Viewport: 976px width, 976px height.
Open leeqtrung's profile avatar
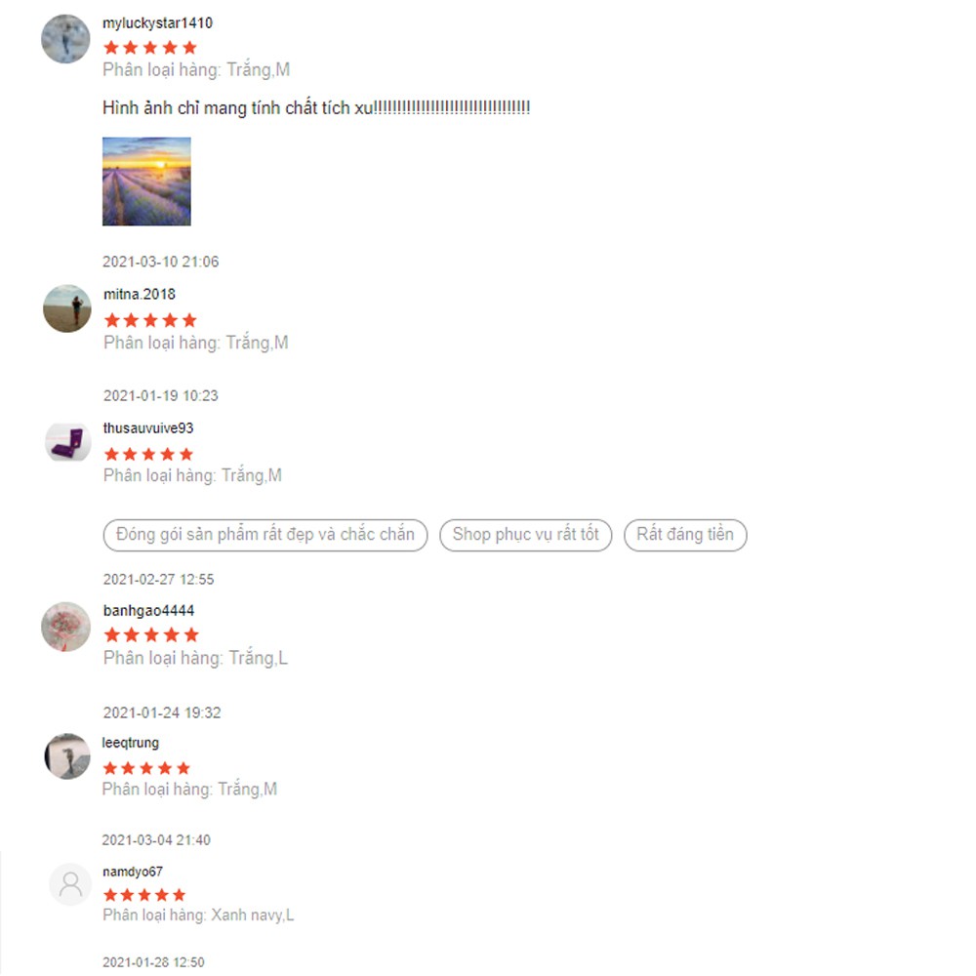tap(67, 755)
